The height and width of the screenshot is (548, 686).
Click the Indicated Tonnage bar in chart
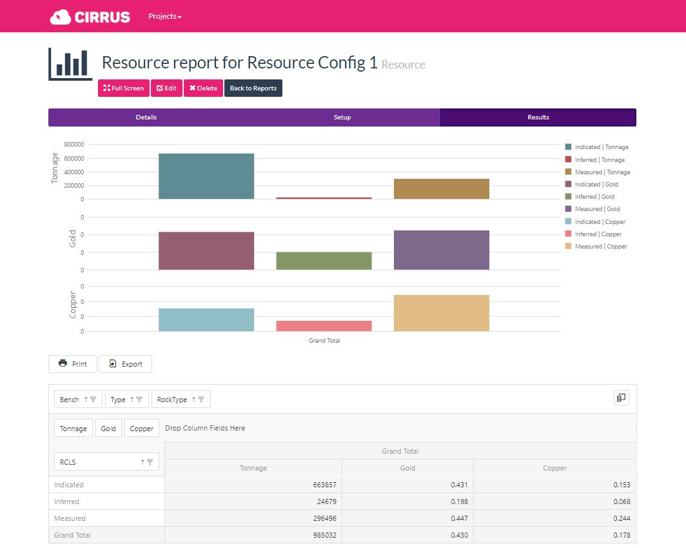pyautogui.click(x=206, y=176)
